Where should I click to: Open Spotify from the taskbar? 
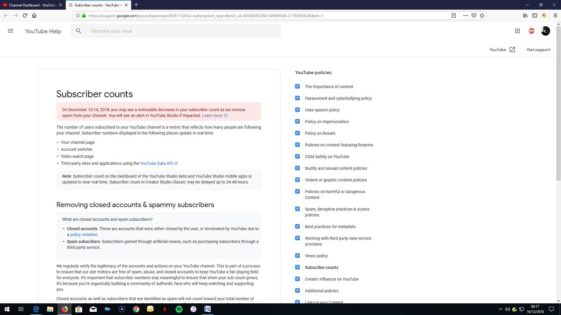(x=179, y=309)
